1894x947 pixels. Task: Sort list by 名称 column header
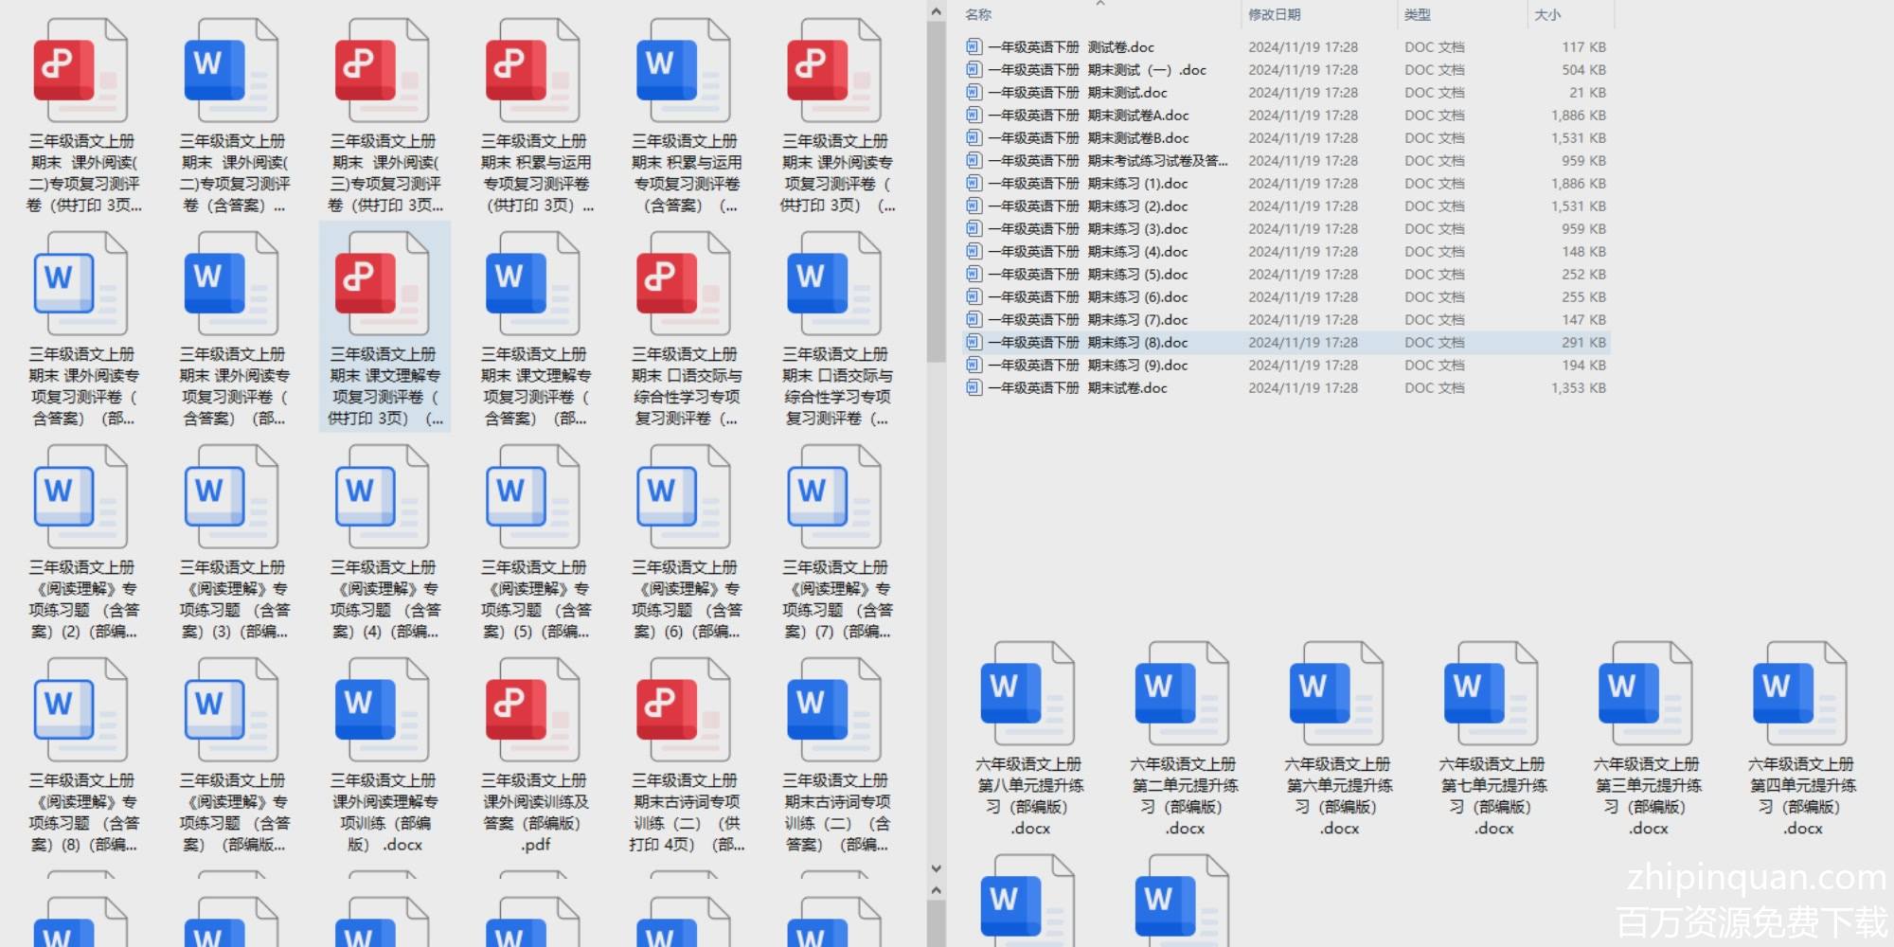(x=978, y=15)
